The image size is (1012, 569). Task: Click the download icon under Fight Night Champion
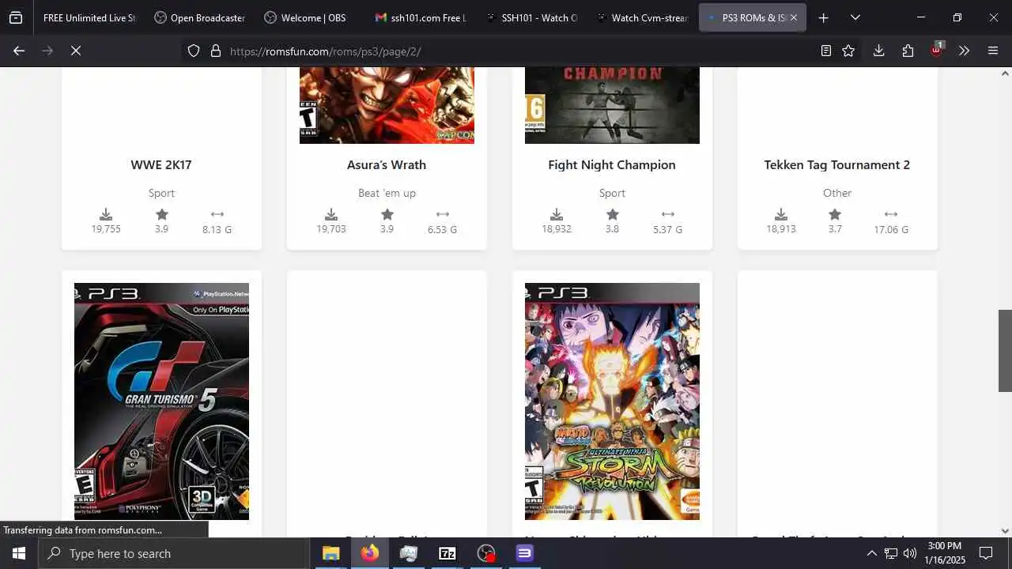click(x=557, y=214)
